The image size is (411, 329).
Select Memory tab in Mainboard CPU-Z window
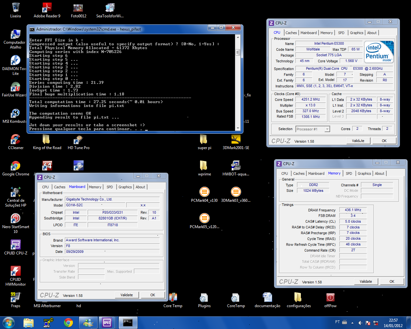95,187
